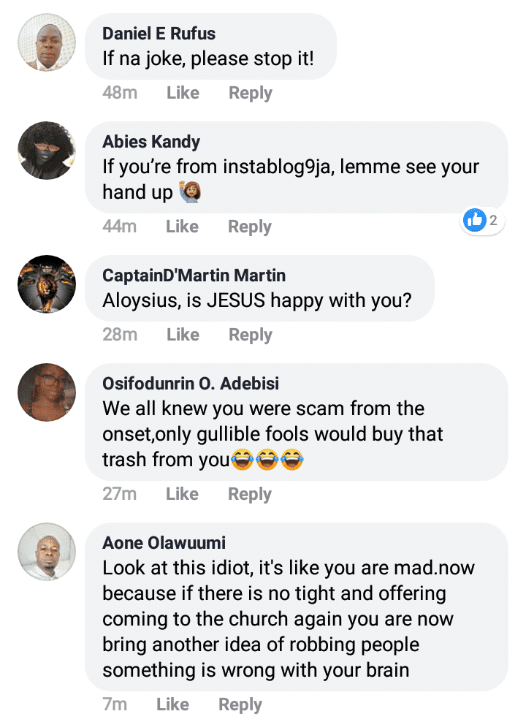Visit the Abies Kandy profile name link

pos(151,141)
